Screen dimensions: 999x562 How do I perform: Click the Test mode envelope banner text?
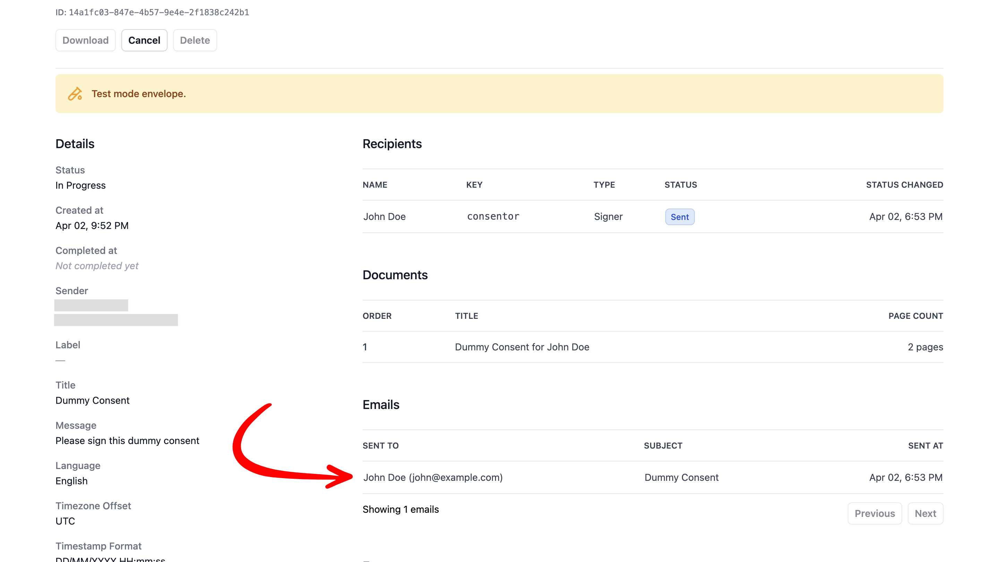pos(138,94)
